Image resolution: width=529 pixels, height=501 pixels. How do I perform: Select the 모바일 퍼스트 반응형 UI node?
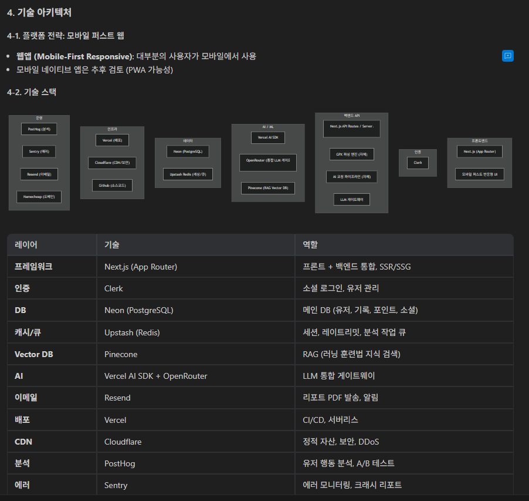click(480, 174)
